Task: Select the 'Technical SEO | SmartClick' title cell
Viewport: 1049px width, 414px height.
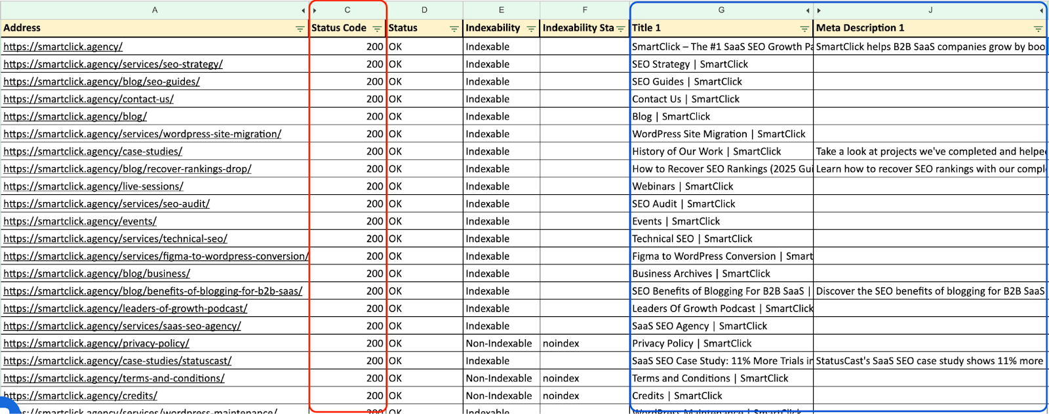Action: click(721, 239)
